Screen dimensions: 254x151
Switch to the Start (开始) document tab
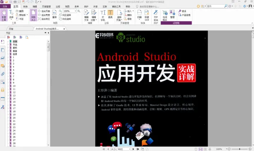(11, 29)
